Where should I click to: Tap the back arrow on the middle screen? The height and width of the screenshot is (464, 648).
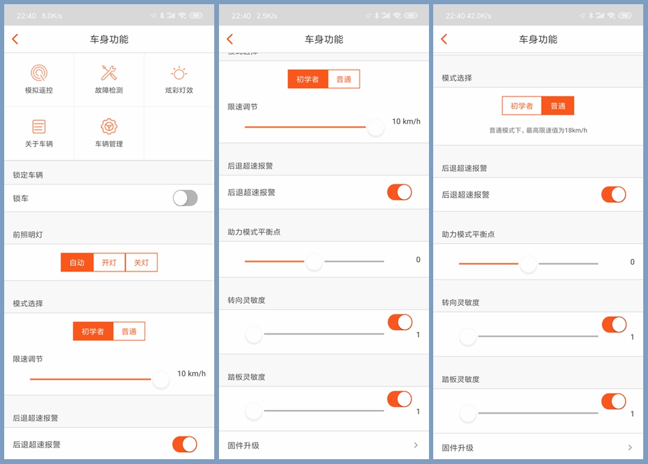[230, 38]
